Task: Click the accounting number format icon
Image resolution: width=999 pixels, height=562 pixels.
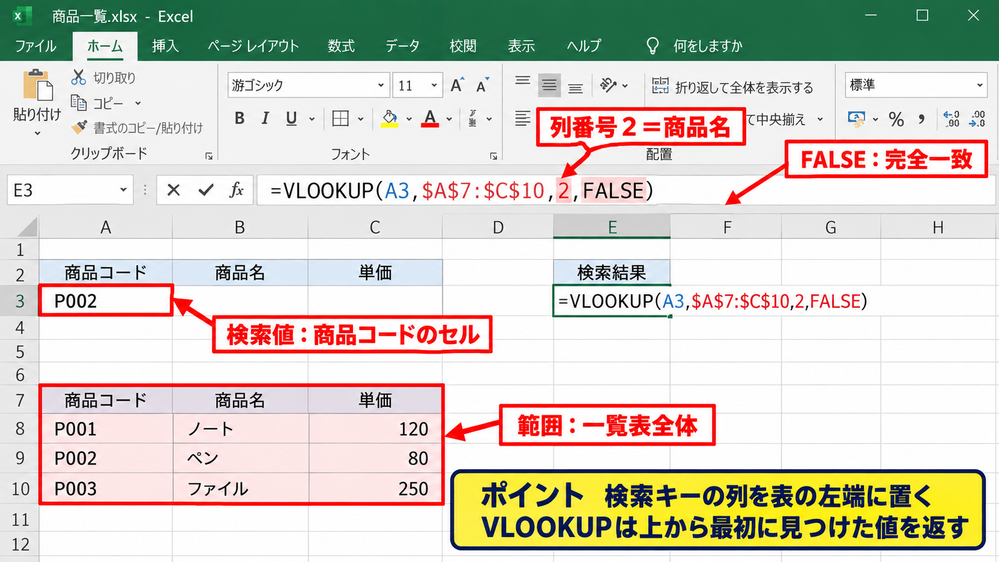Action: coord(857,119)
